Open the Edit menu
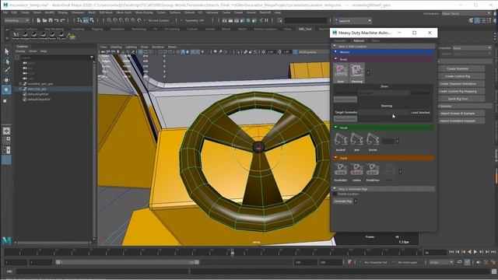The image size is (498, 280). click(14, 12)
